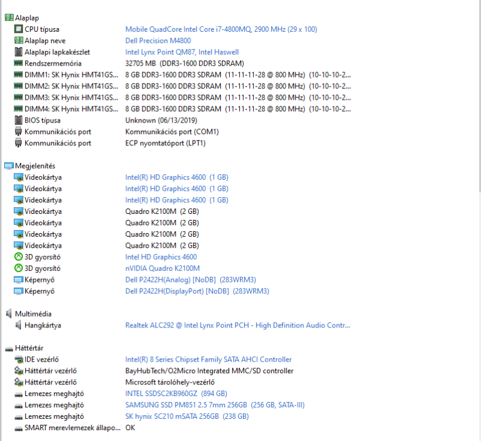Viewport: 481px width, 441px height.
Task: Click the Xbox icon beside Intel HD Graphics 4600
Action: pyautogui.click(x=19, y=257)
